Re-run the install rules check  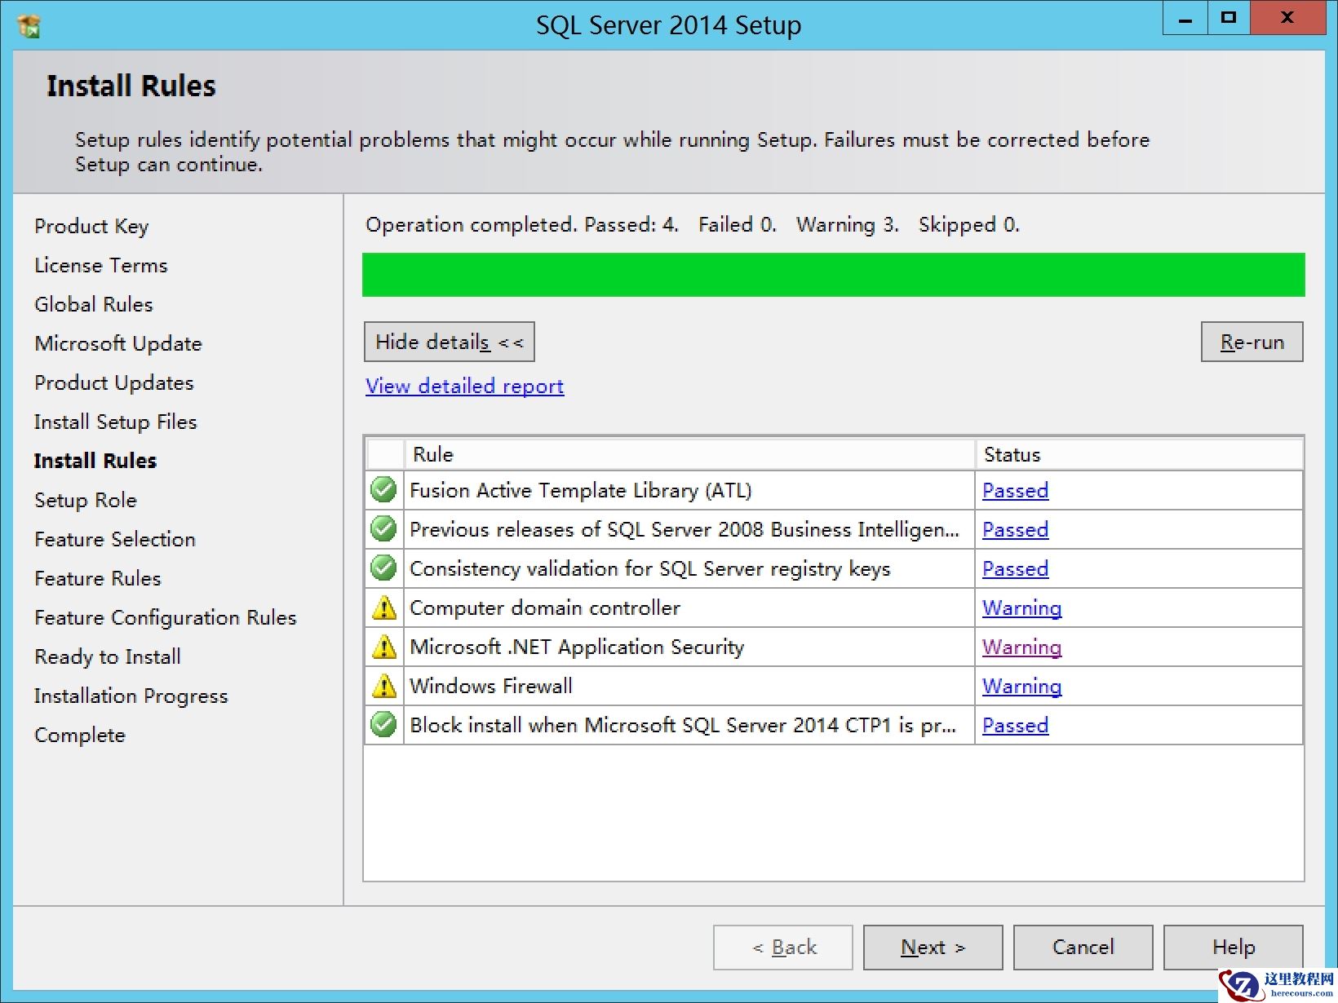point(1251,342)
